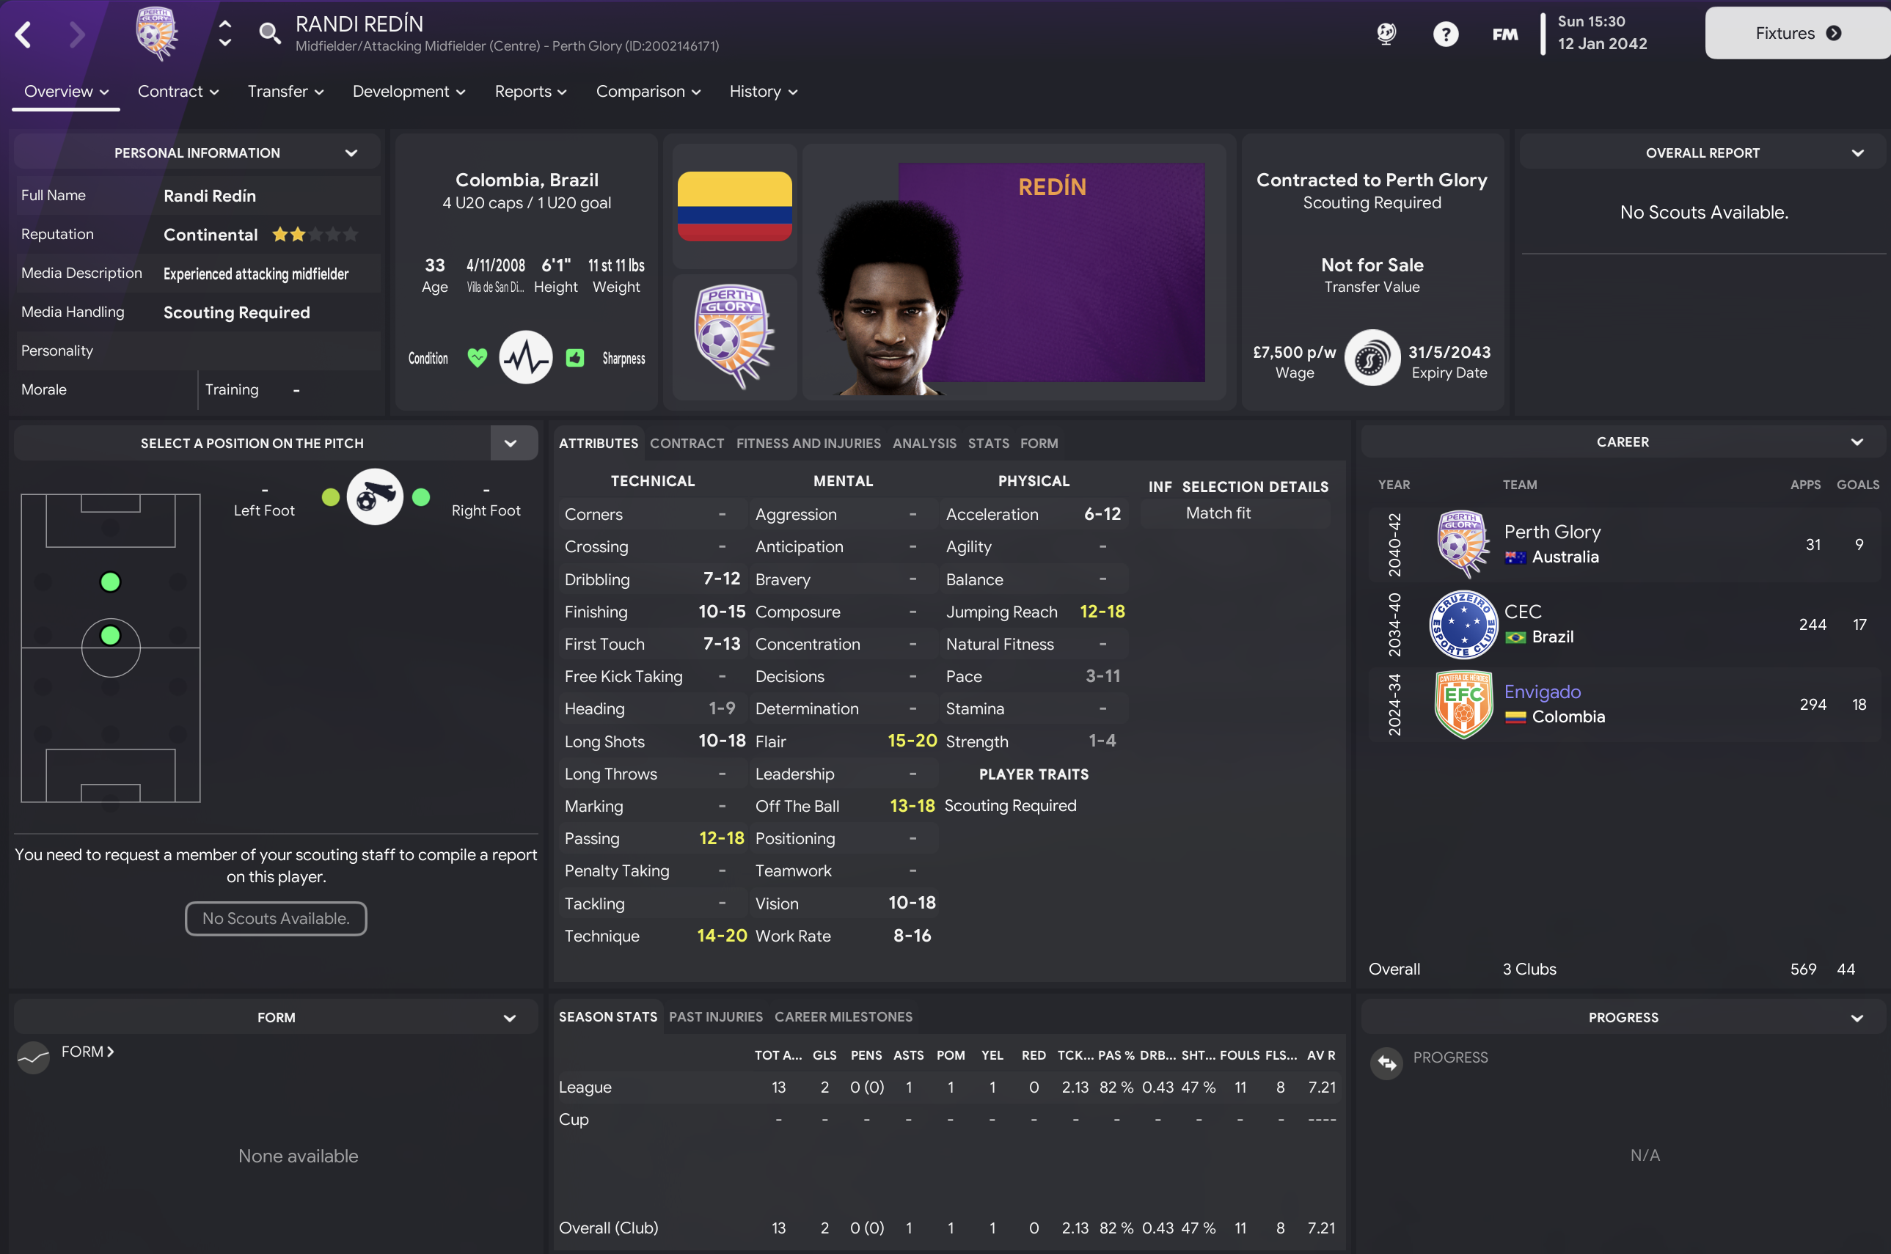Click the preferred foot boot icon
The height and width of the screenshot is (1254, 1891).
tap(374, 496)
